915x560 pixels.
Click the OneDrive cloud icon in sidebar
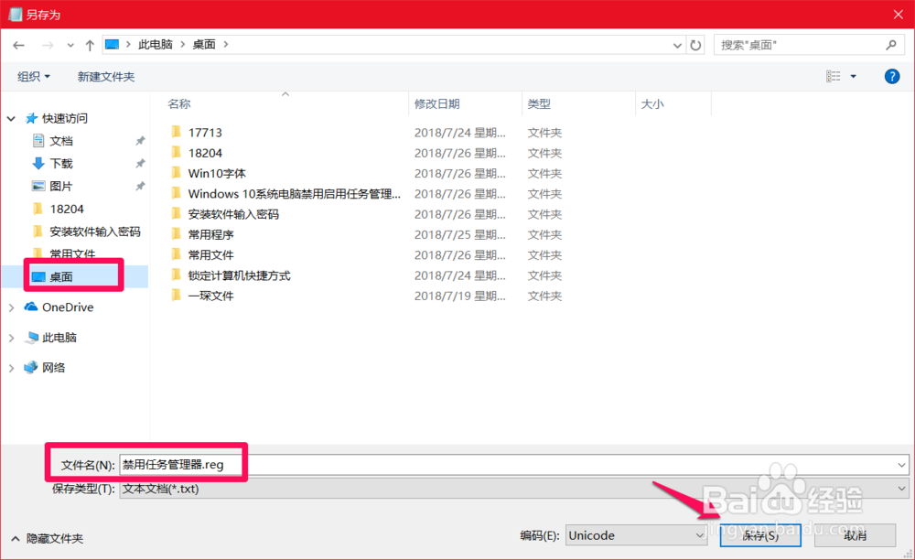(29, 307)
